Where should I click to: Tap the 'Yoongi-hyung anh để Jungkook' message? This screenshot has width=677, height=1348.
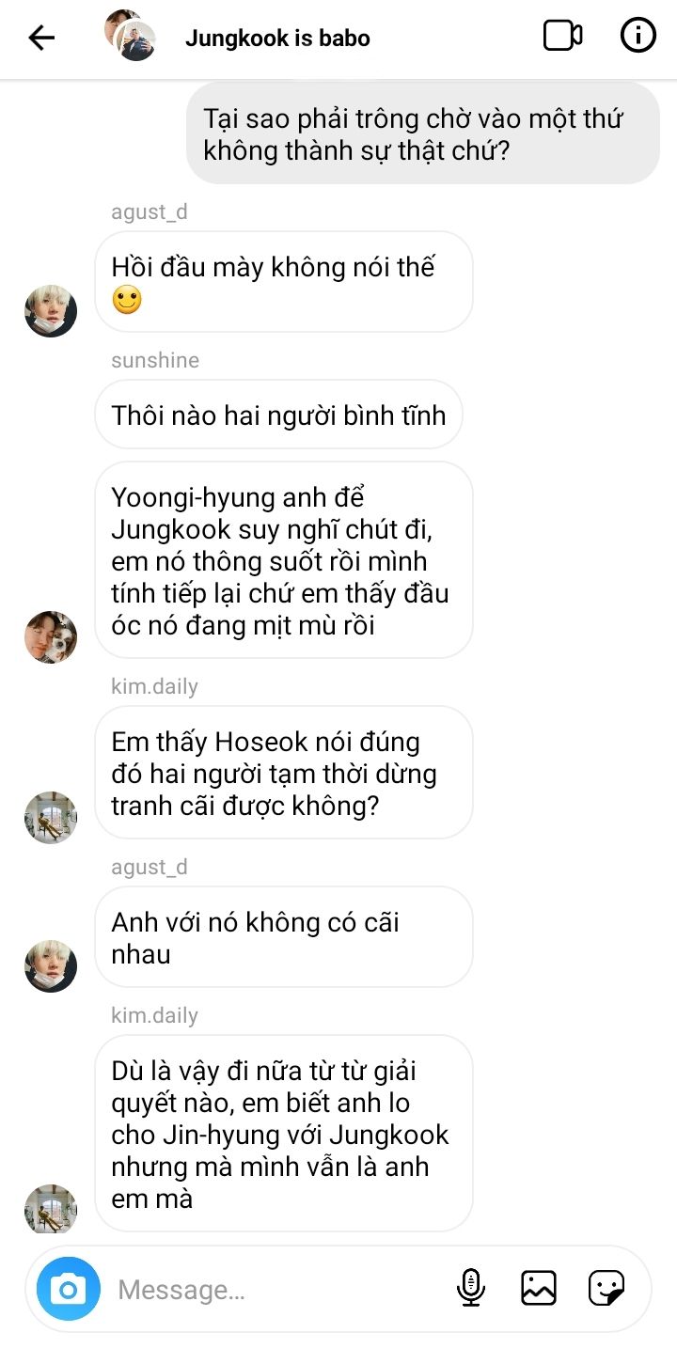(283, 560)
